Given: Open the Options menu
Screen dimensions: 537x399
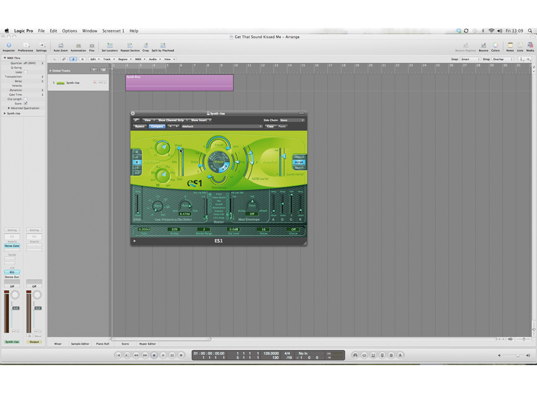Looking at the screenshot, I should click(69, 31).
